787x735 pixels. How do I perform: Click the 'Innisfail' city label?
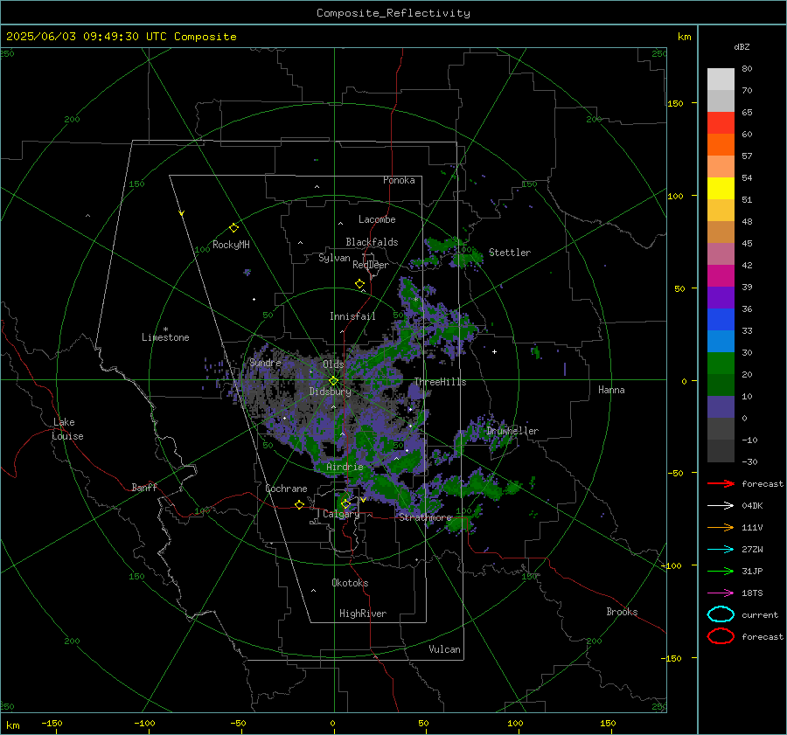click(x=352, y=316)
